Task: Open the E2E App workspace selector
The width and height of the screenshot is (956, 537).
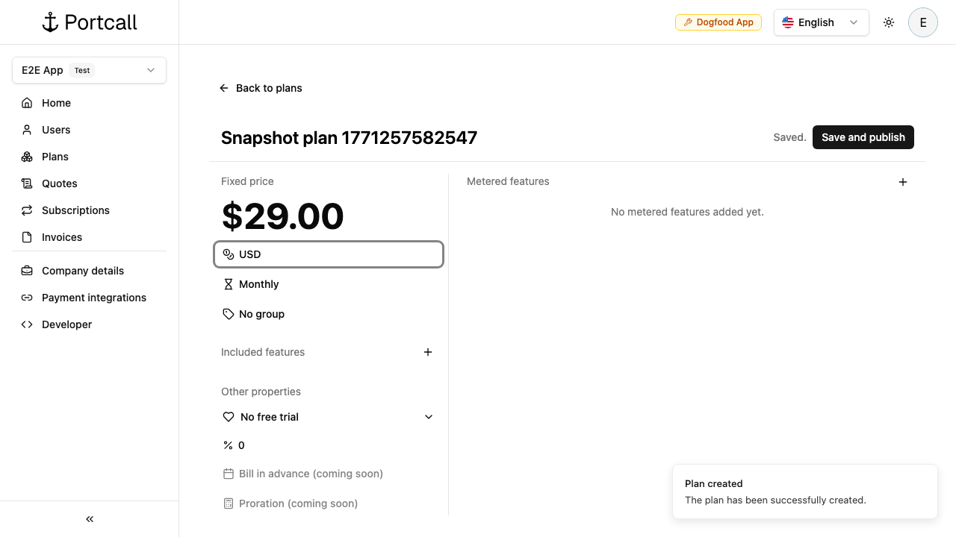Action: click(x=89, y=70)
